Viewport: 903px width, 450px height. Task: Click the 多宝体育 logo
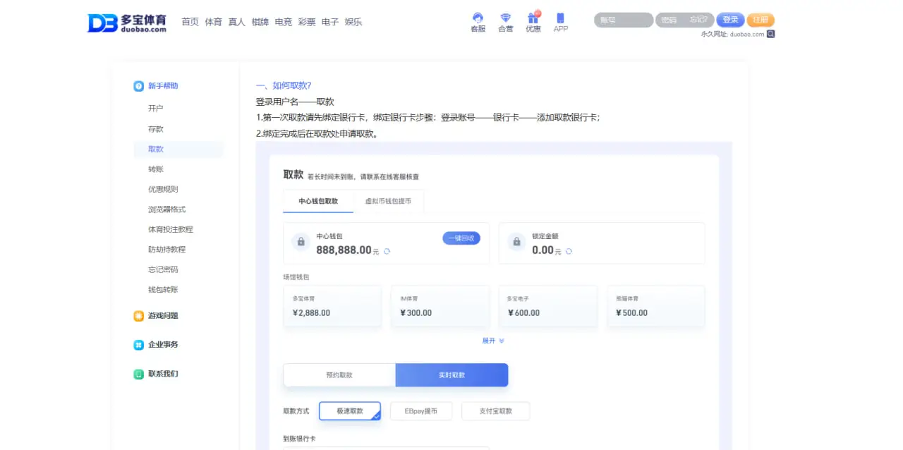(127, 23)
